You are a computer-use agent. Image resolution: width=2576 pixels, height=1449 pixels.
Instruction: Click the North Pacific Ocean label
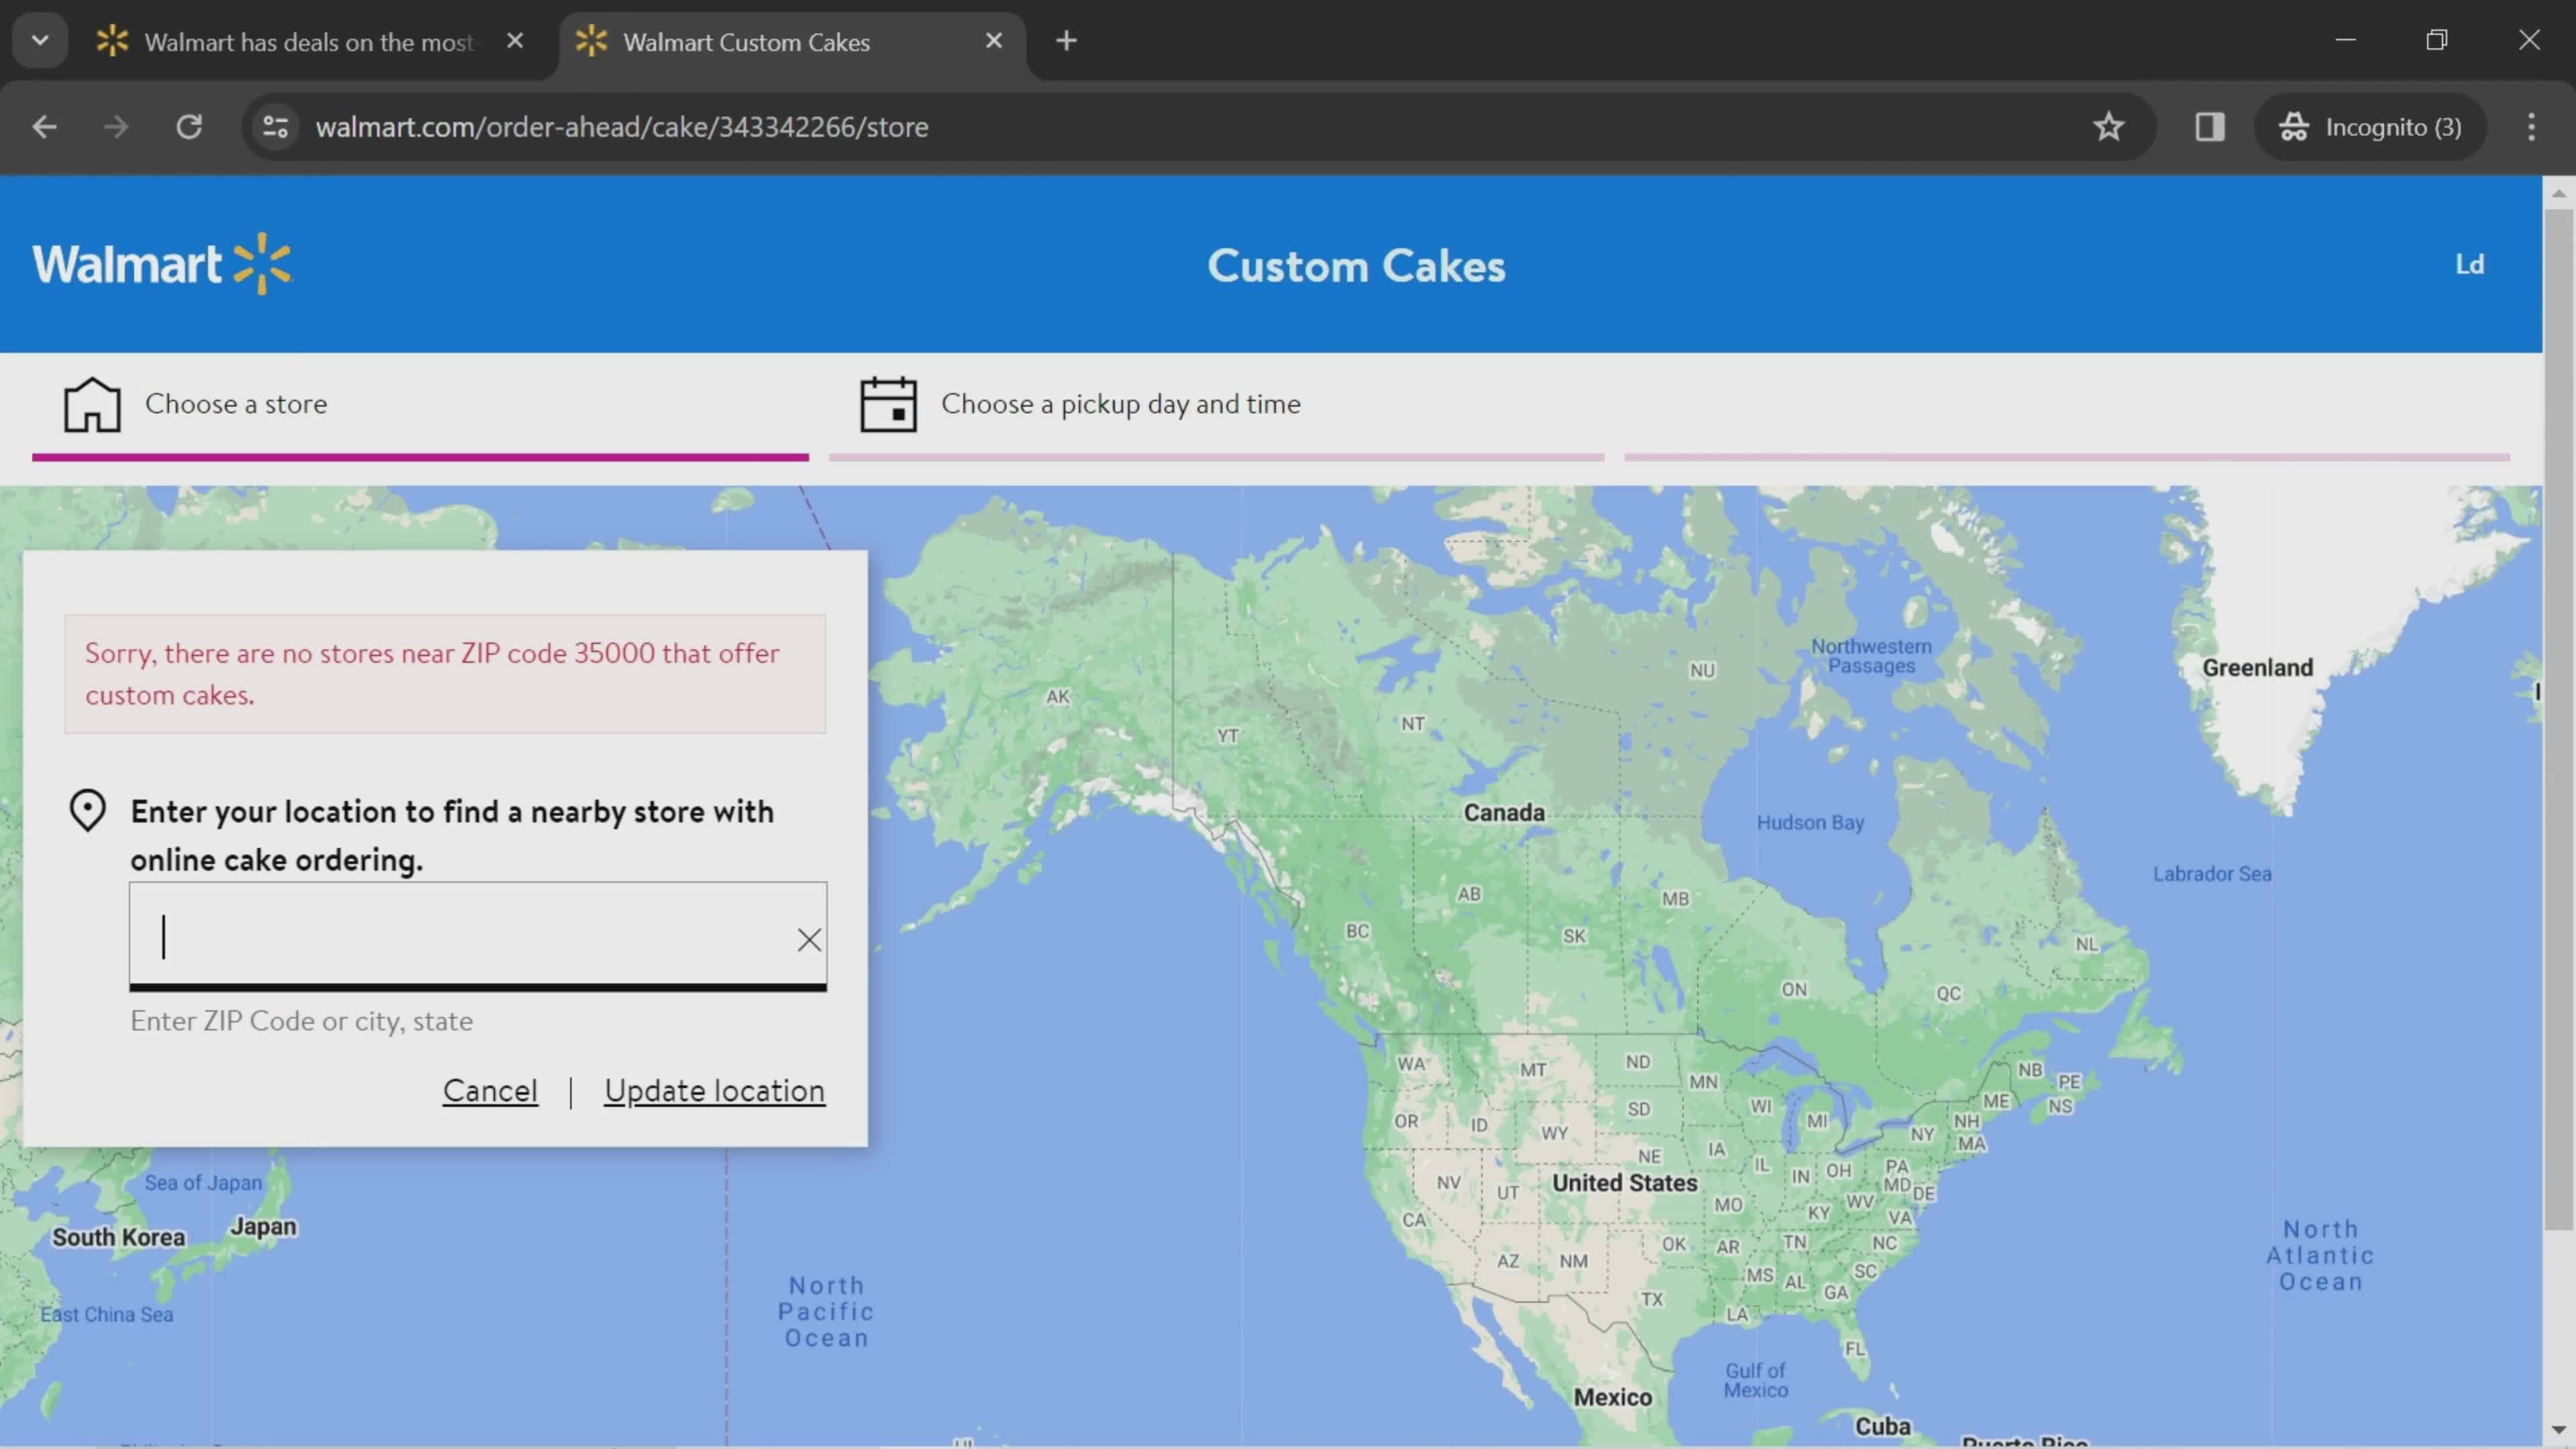[x=826, y=1311]
